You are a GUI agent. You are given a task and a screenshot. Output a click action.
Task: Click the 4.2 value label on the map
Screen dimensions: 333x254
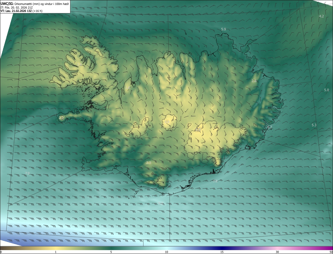click(x=322, y=16)
